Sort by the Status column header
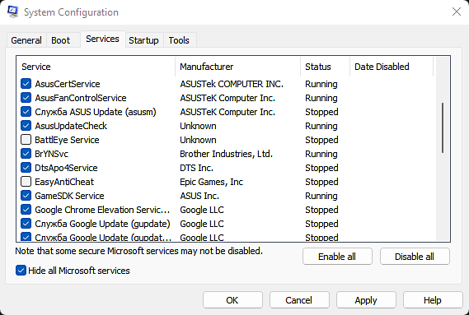469x315 pixels. point(325,67)
